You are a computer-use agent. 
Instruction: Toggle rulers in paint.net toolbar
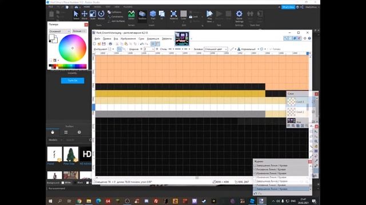158,44
